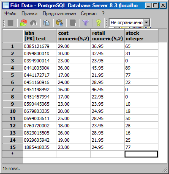
Task: Click the Copy icon in toolbar
Action: tap(46, 23)
